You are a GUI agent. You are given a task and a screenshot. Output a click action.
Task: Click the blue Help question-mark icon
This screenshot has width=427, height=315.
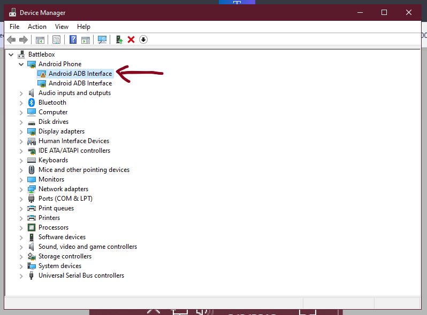(x=73, y=40)
